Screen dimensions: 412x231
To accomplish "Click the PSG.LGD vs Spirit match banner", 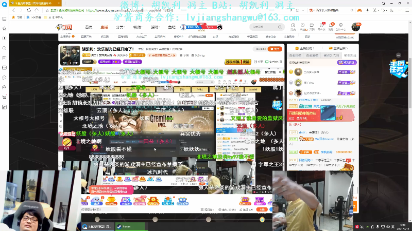I will pyautogui.click(x=201, y=27).
